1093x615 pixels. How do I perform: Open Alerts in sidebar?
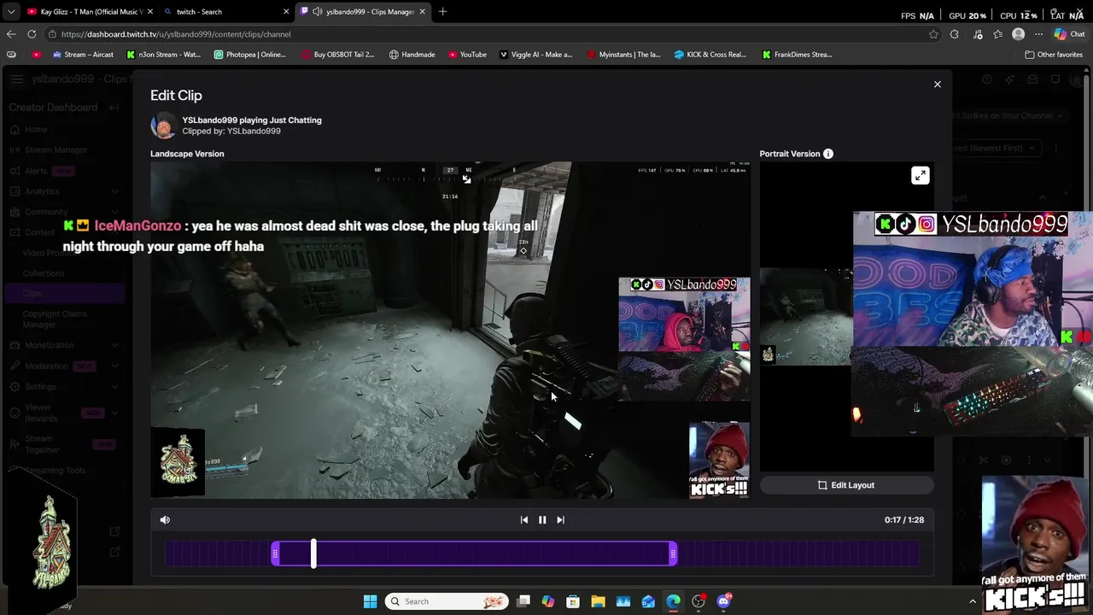tap(36, 171)
